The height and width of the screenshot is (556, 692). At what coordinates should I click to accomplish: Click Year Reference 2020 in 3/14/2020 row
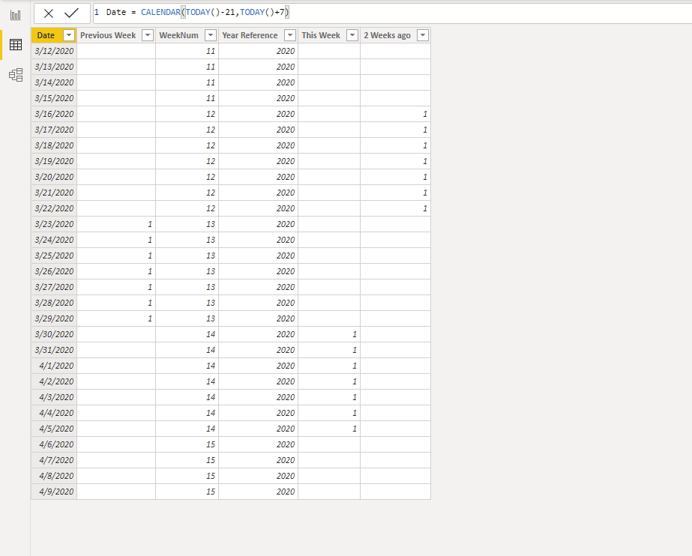pos(258,82)
